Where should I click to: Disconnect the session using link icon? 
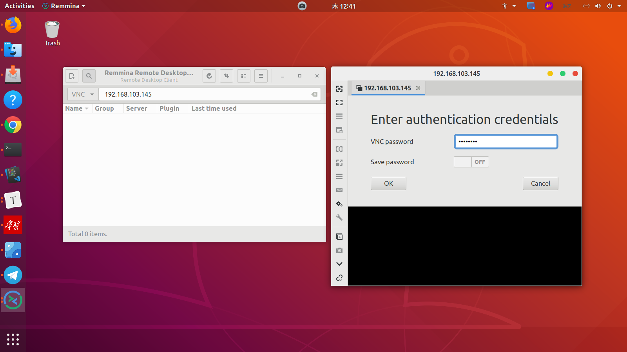[x=339, y=278]
